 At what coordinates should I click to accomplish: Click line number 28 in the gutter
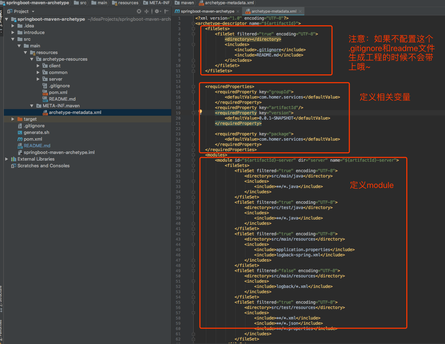(178, 160)
